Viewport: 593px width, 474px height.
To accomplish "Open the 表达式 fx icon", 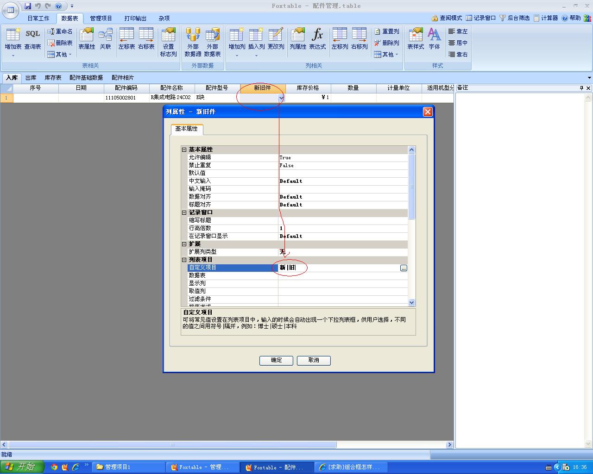I will pos(317,38).
